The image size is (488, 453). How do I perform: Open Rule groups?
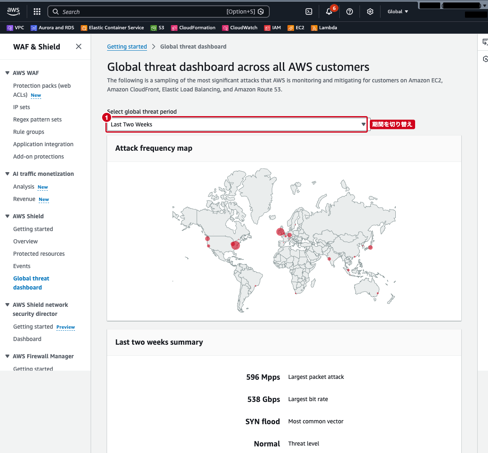point(29,132)
